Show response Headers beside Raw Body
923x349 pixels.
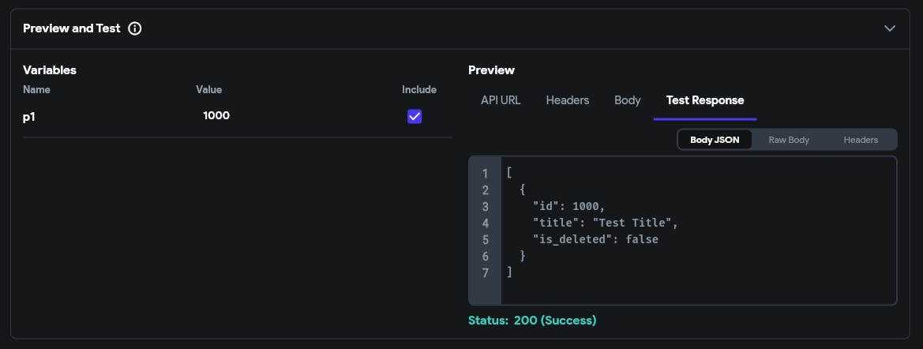861,140
